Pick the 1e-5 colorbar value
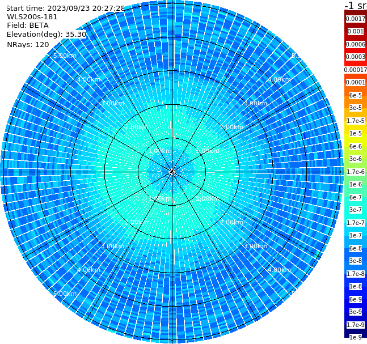The height and width of the screenshot is (344, 367). [356, 133]
